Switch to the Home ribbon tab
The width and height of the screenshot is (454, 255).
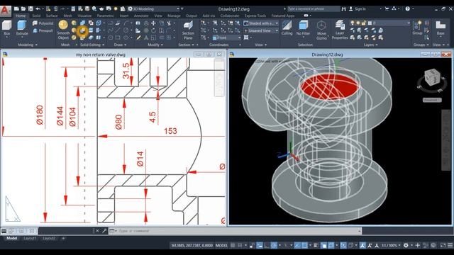pyautogui.click(x=21, y=16)
